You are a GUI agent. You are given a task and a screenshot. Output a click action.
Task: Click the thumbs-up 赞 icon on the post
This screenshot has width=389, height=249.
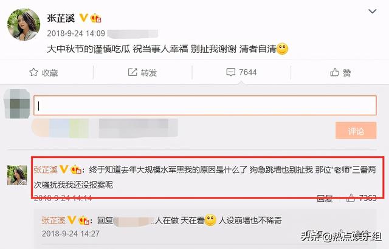pyautogui.click(x=334, y=72)
